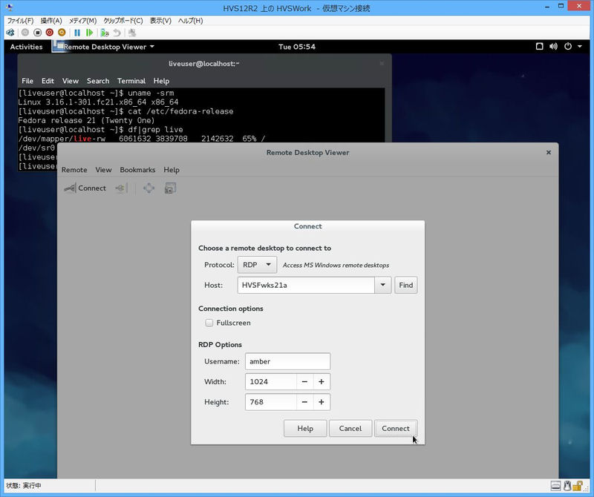
Task: Close the Remote Desktop Viewer window
Action: point(549,153)
